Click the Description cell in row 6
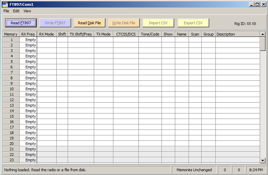268x175 pixels. pos(238,67)
